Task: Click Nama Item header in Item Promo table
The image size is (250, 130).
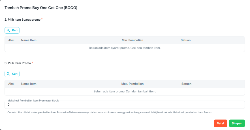Action: (29, 84)
